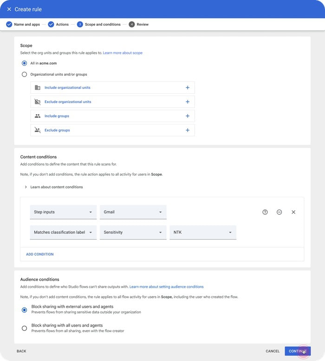Click the Audience conditions heading
The image size is (325, 361).
point(39,279)
